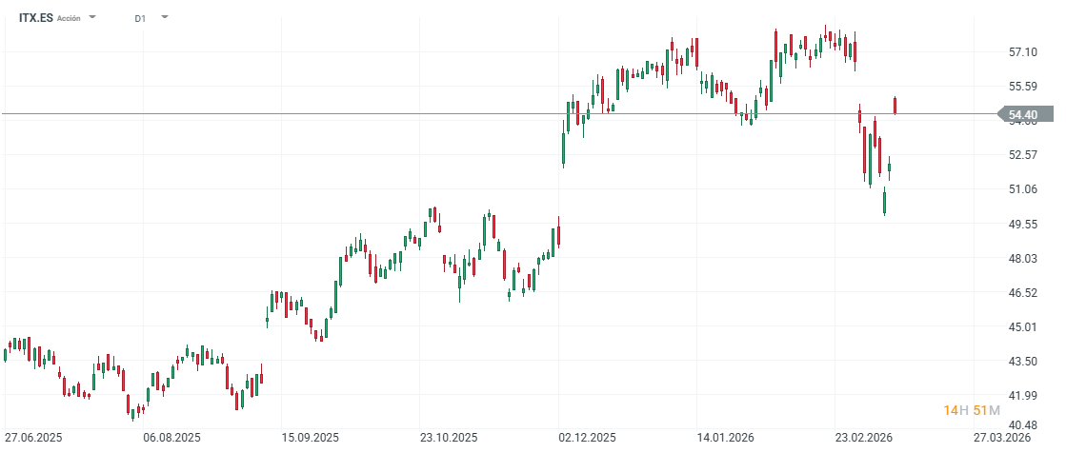Click the Acción instrument type label

pos(69,18)
